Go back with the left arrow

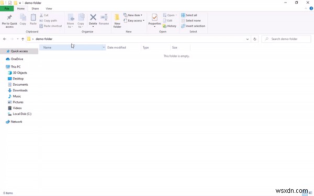5,39
